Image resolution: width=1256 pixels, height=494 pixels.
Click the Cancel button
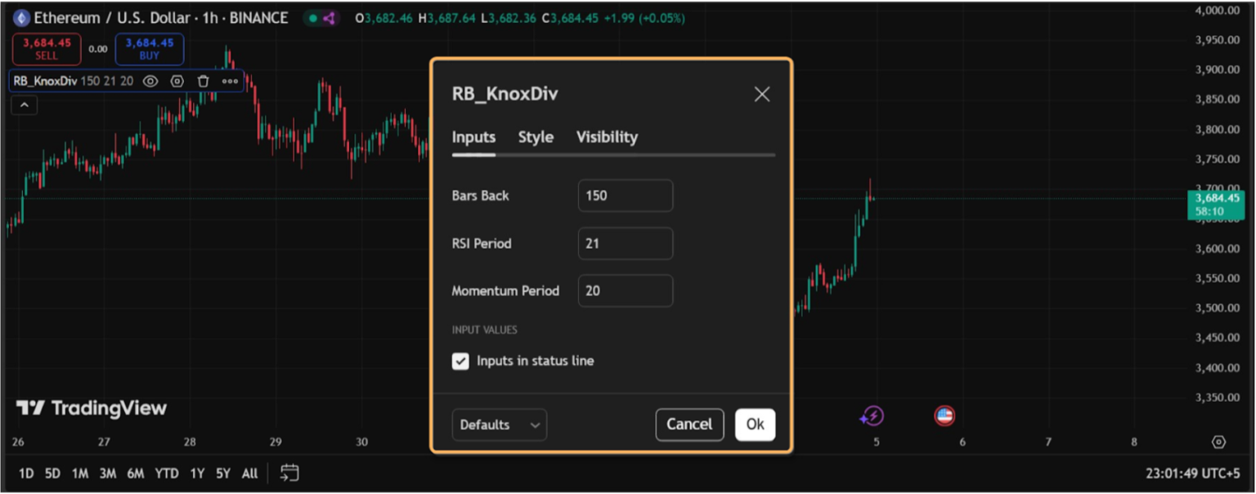click(x=689, y=424)
